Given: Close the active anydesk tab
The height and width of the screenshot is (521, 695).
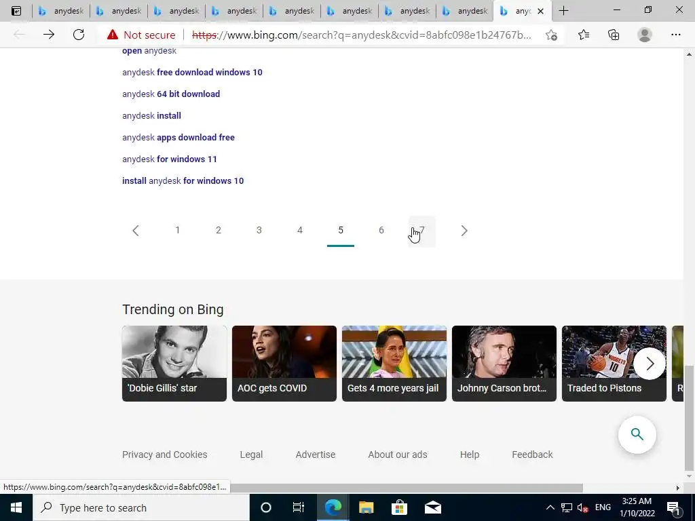Looking at the screenshot, I should pyautogui.click(x=540, y=11).
